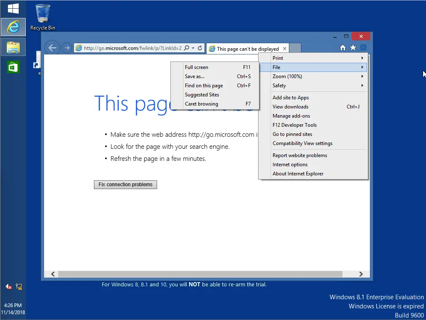
Task: Choose Suggested Sites menu entry
Action: tap(215, 95)
